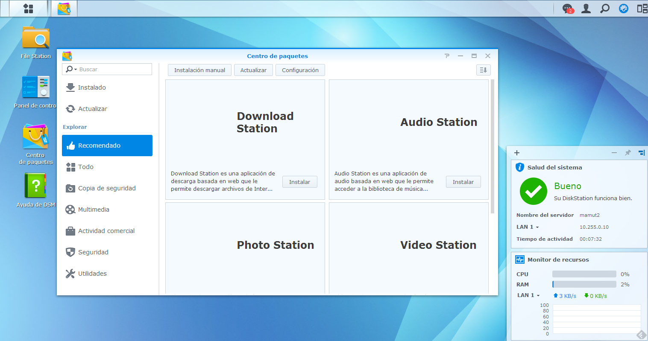Click the uptime value 00:07:32
648x341 pixels.
click(591, 239)
